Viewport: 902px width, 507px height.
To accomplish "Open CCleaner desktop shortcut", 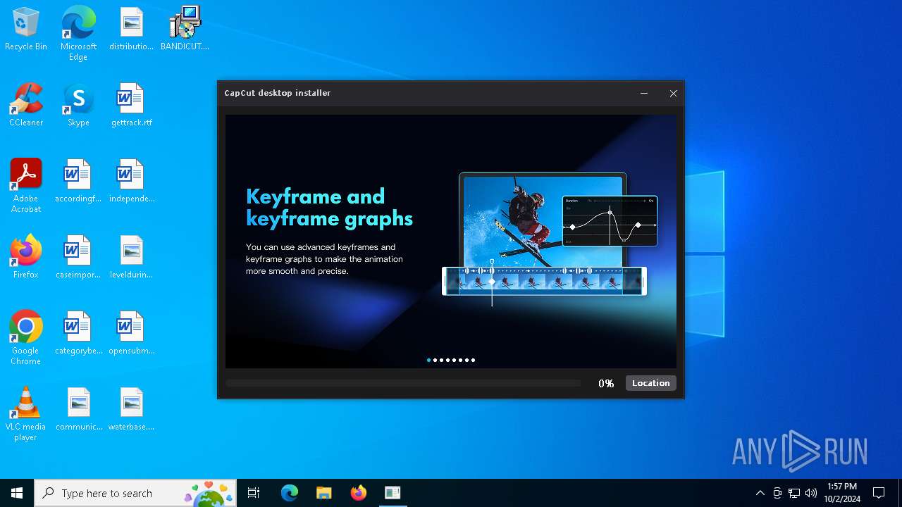I will 26,106.
